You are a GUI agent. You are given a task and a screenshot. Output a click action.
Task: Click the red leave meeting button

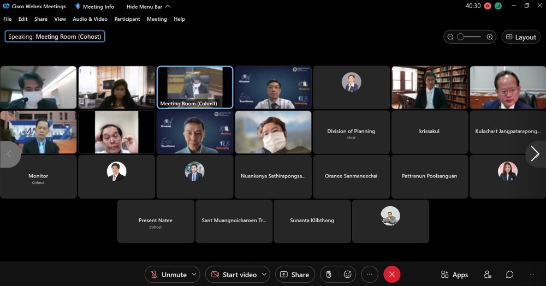(391, 275)
